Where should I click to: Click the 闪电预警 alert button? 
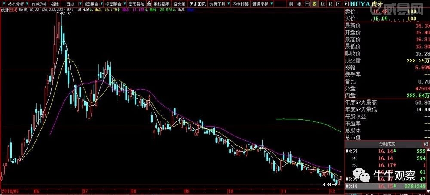(x=240, y=4)
